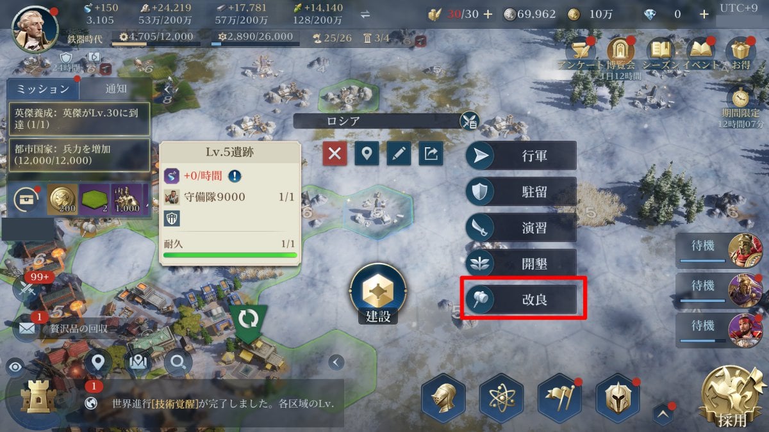769x432 pixels.
Task: Collapse the side panel left-chevron
Action: [x=336, y=362]
